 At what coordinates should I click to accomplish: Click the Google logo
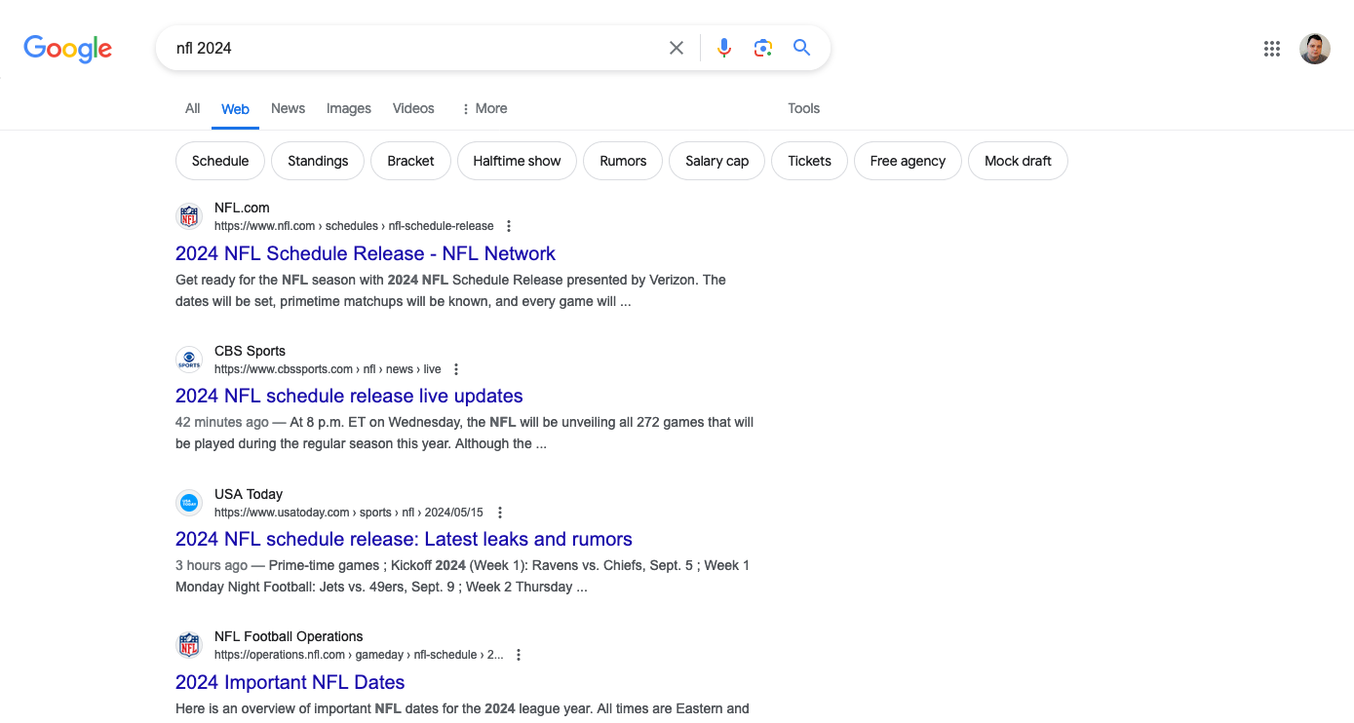68,49
